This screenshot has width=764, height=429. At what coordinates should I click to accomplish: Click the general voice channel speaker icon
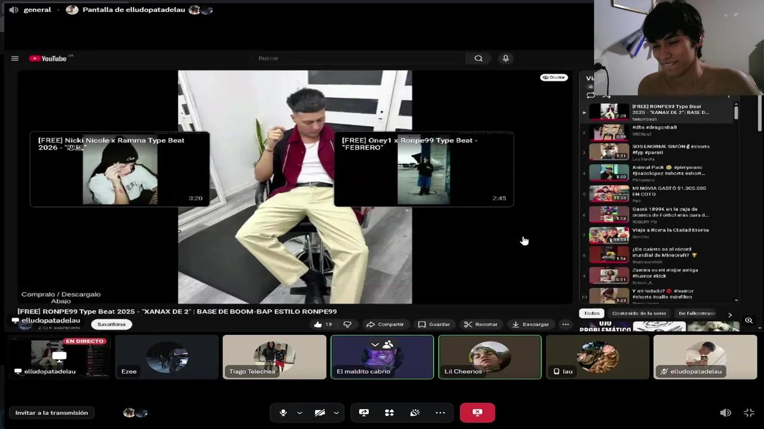coord(13,10)
